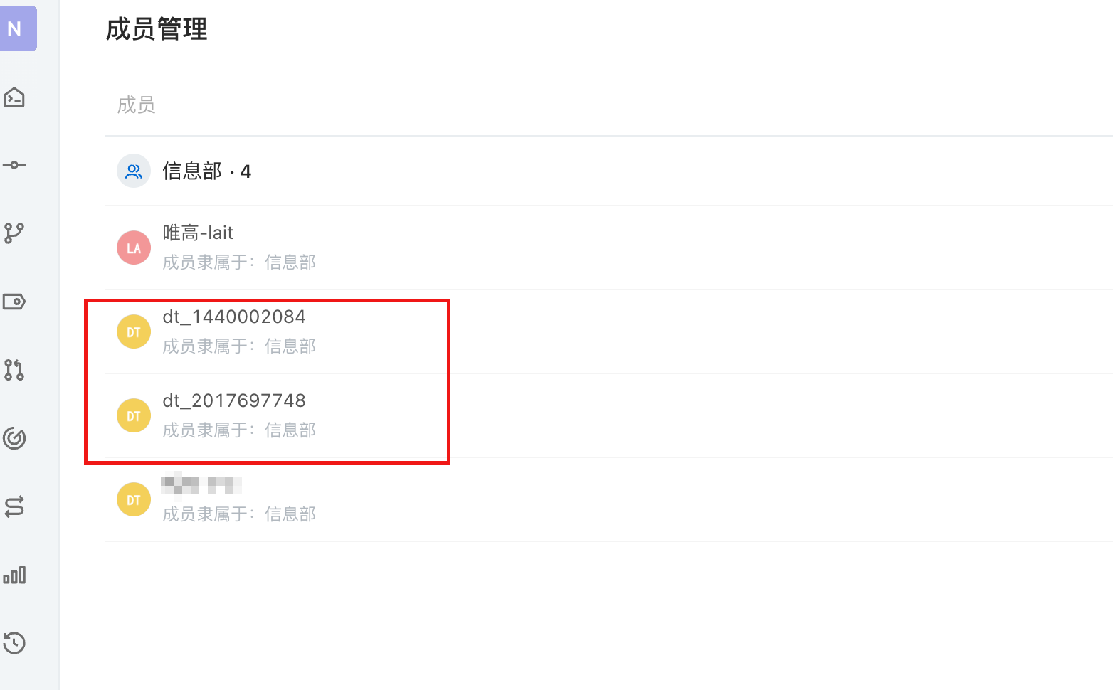Open member 唯高-lait
This screenshot has height=690, width=1113.
click(608, 248)
